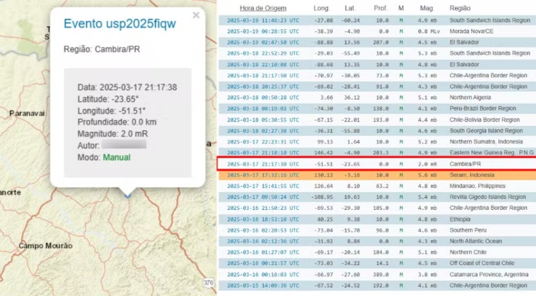Click the green Manual mode text
536x296 pixels.
[116, 157]
